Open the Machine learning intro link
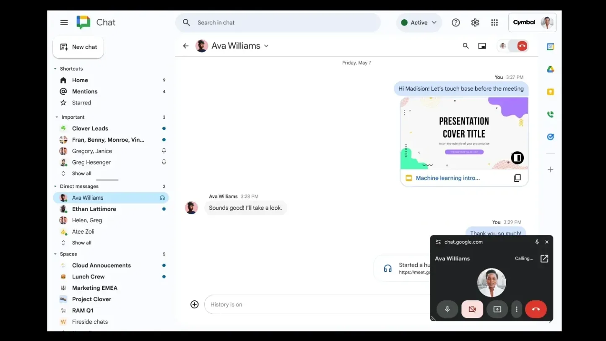The width and height of the screenshot is (606, 341). pos(448,178)
